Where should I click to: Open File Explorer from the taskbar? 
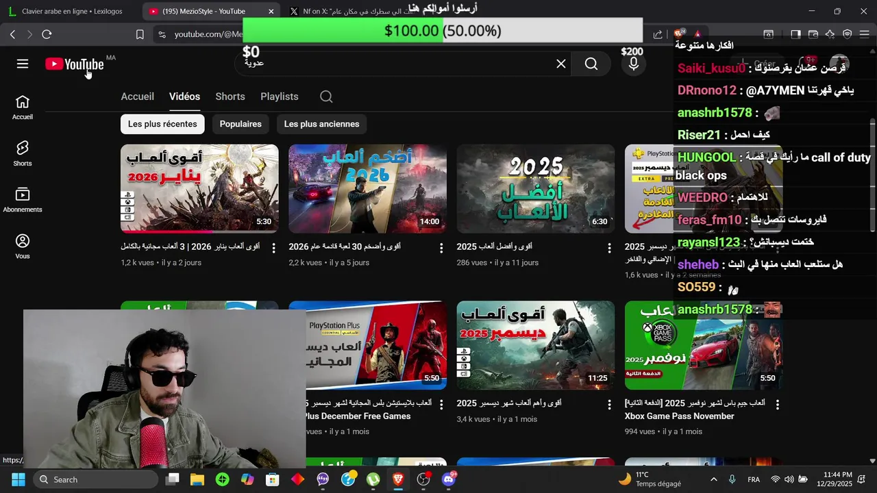pyautogui.click(x=197, y=479)
